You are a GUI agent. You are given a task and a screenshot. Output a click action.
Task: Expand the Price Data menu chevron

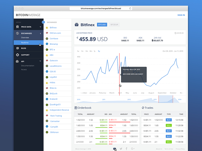tap(40, 27)
